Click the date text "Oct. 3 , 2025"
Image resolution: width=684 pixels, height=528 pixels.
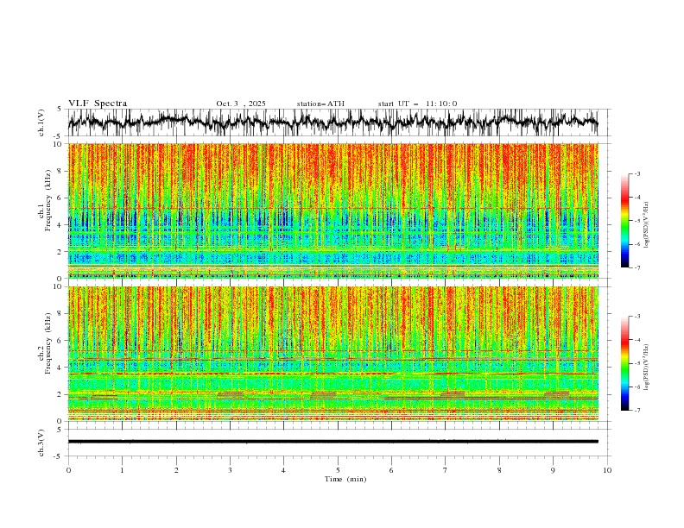(x=241, y=104)
